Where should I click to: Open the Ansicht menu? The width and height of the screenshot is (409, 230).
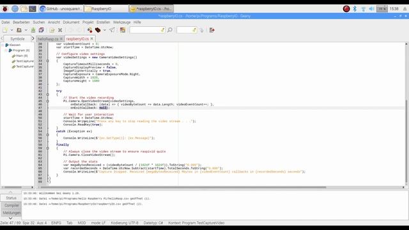tap(54, 22)
